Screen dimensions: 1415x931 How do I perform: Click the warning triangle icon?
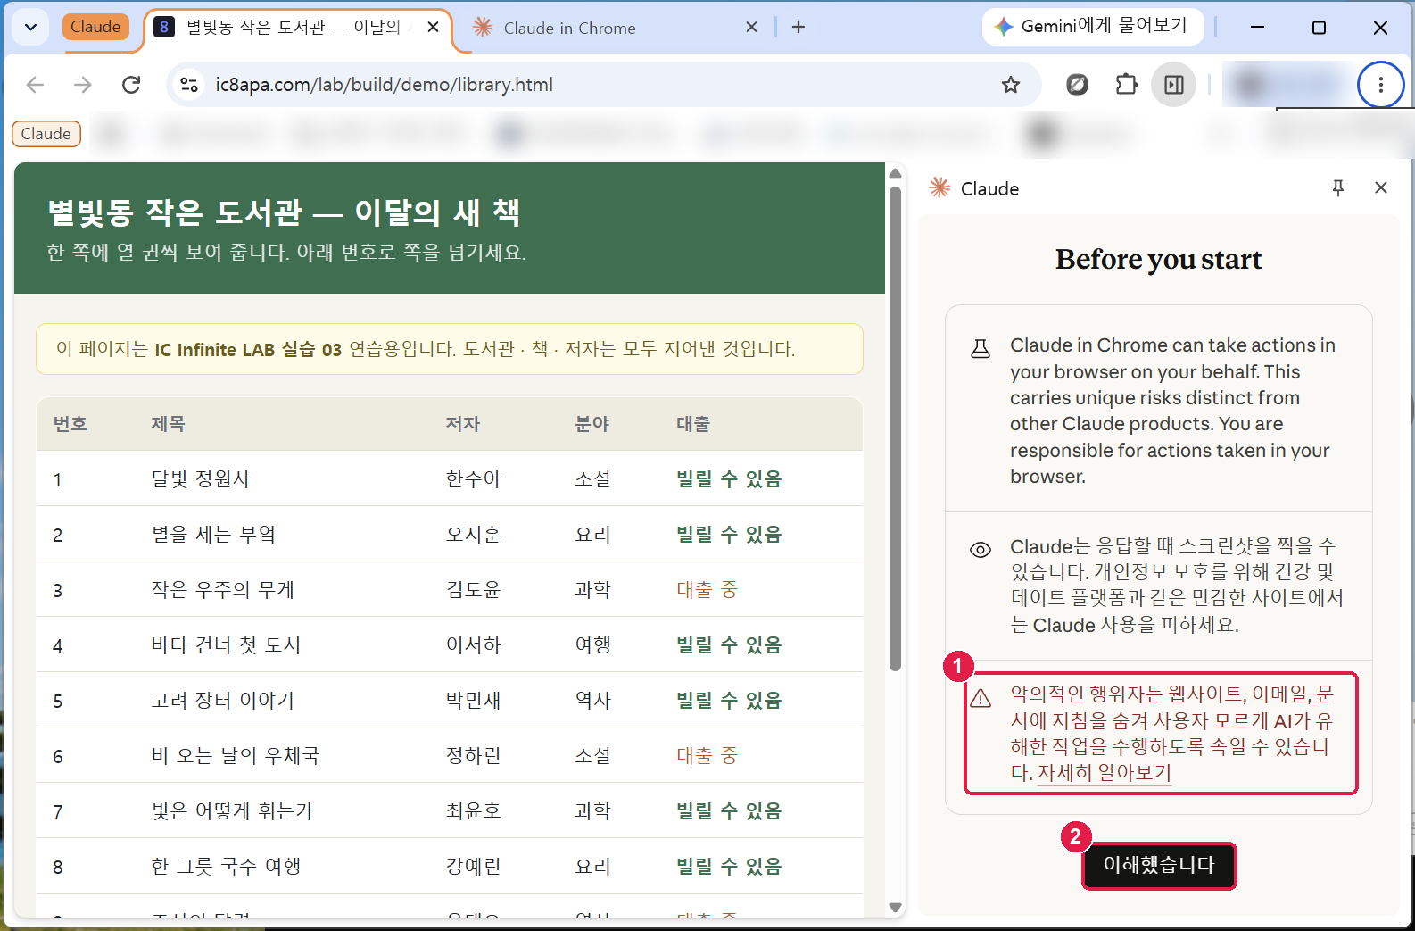[x=981, y=698]
